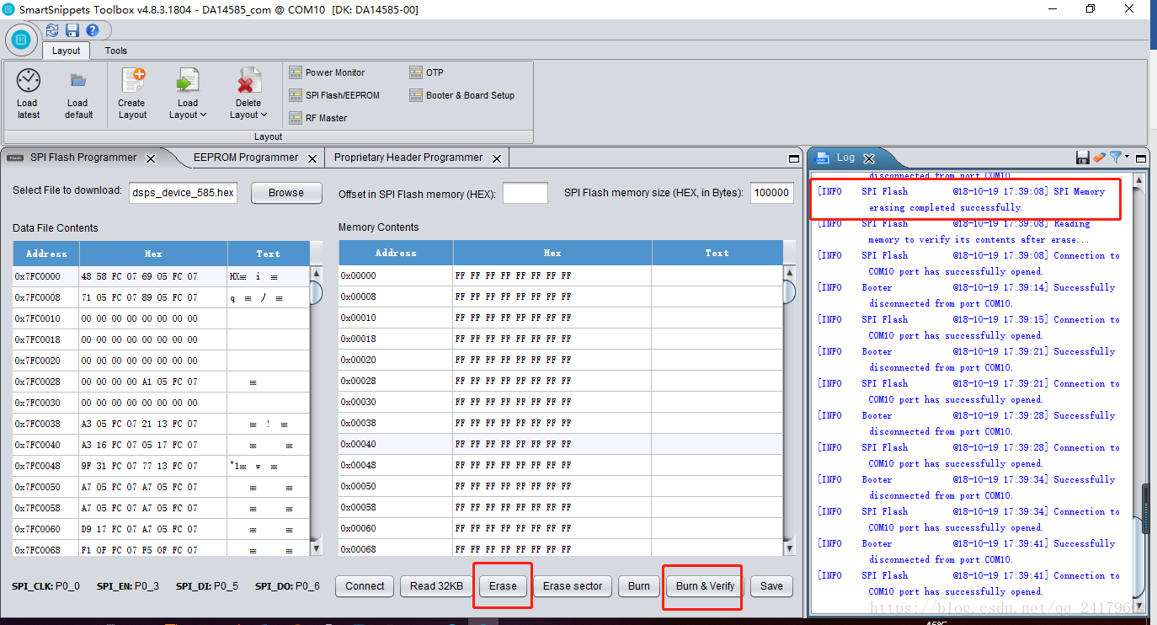The width and height of the screenshot is (1157, 625).
Task: Click the Connect button
Action: (365, 586)
